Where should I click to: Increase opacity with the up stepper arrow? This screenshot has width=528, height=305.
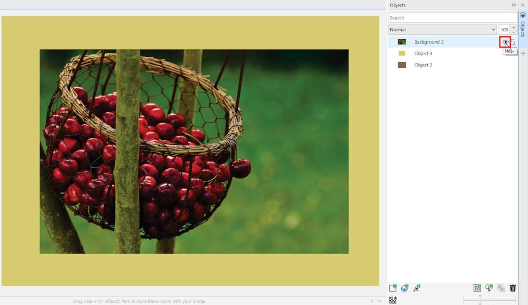pos(513,27)
